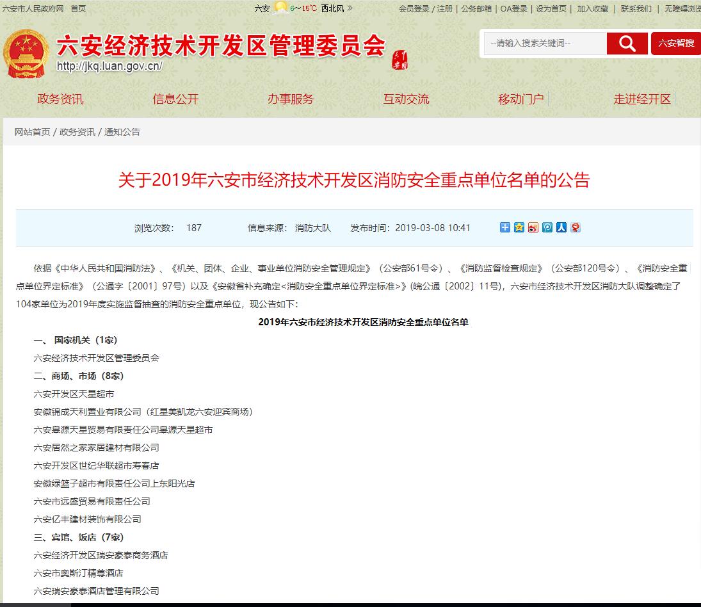Click entry 六安亿丰建材装饰有限公司

(87, 519)
